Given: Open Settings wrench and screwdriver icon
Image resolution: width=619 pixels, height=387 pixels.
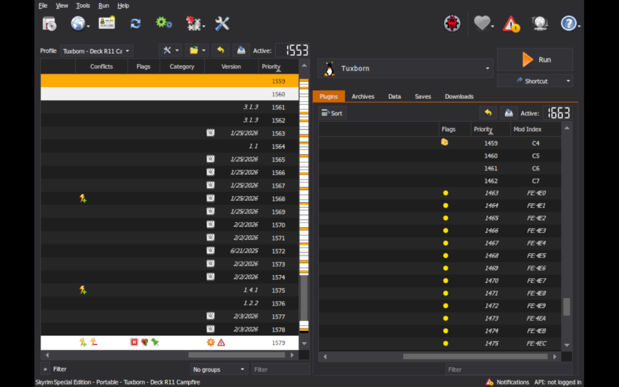Looking at the screenshot, I should [222, 24].
